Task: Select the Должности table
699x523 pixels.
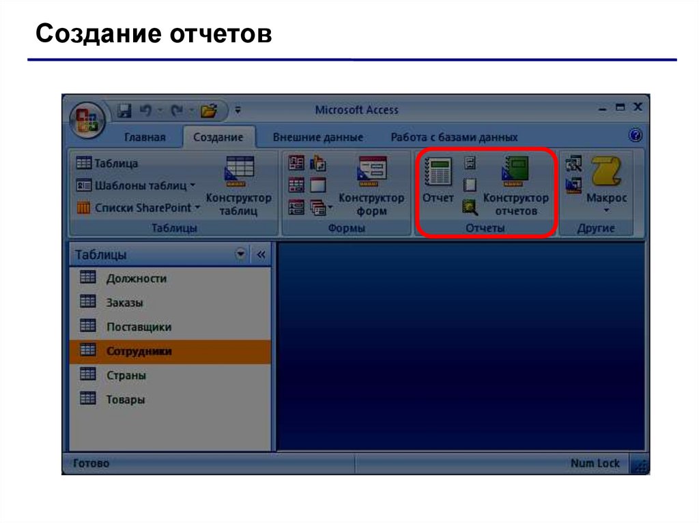Action: [170, 279]
